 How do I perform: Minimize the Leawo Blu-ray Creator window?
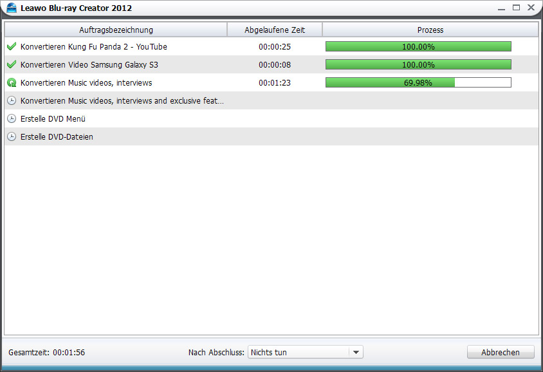click(x=501, y=8)
